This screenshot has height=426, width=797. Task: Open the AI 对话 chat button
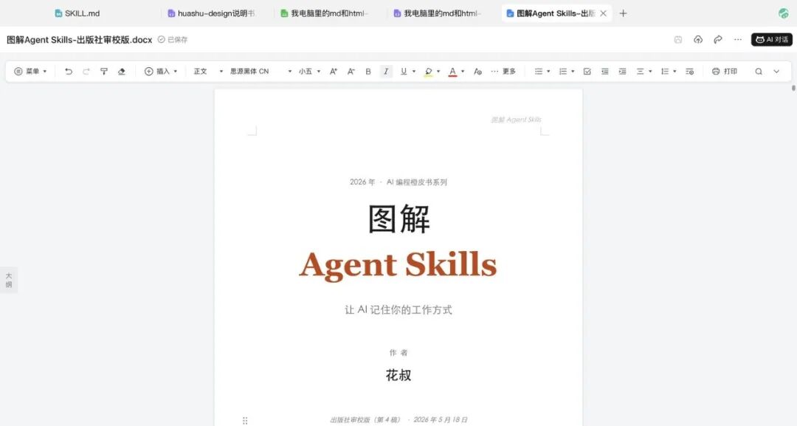(x=772, y=40)
